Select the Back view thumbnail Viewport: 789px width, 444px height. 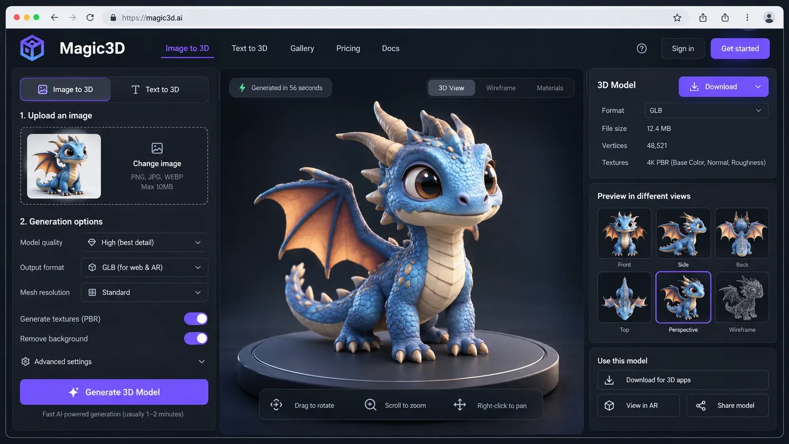742,233
